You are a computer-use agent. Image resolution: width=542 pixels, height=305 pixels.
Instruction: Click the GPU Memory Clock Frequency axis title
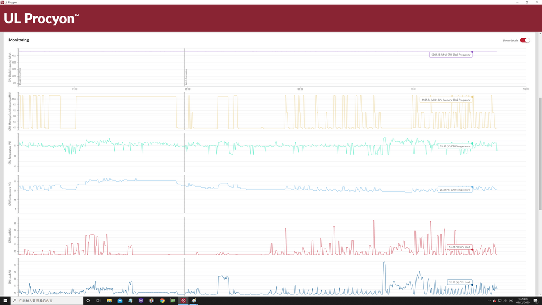coord(10,111)
